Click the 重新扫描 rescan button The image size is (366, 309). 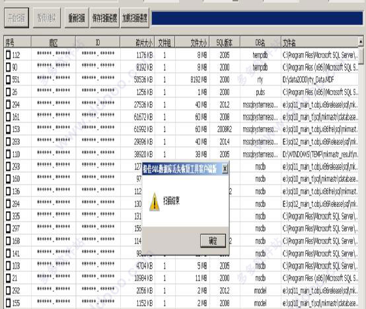(x=77, y=18)
